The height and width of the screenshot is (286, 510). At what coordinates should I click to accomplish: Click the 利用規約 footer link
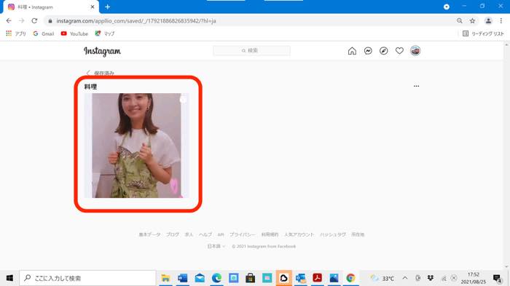[x=270, y=234]
